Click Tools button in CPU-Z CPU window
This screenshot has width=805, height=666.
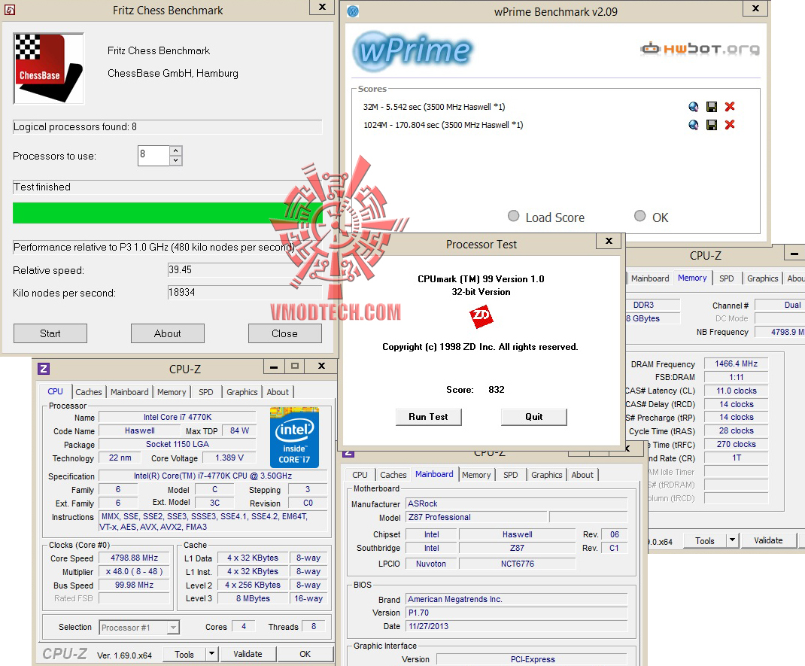pos(184,654)
